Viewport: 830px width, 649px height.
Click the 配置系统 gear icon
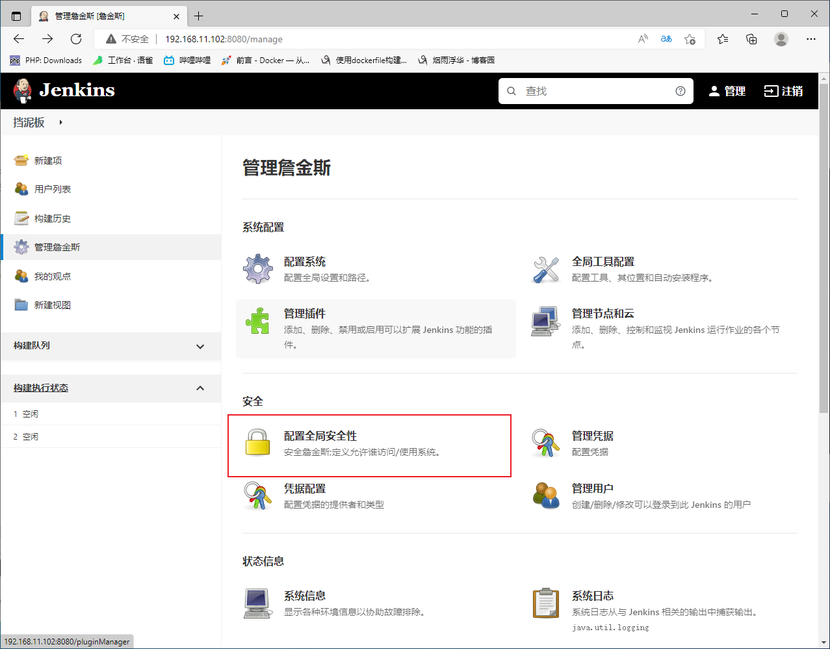[x=258, y=269]
